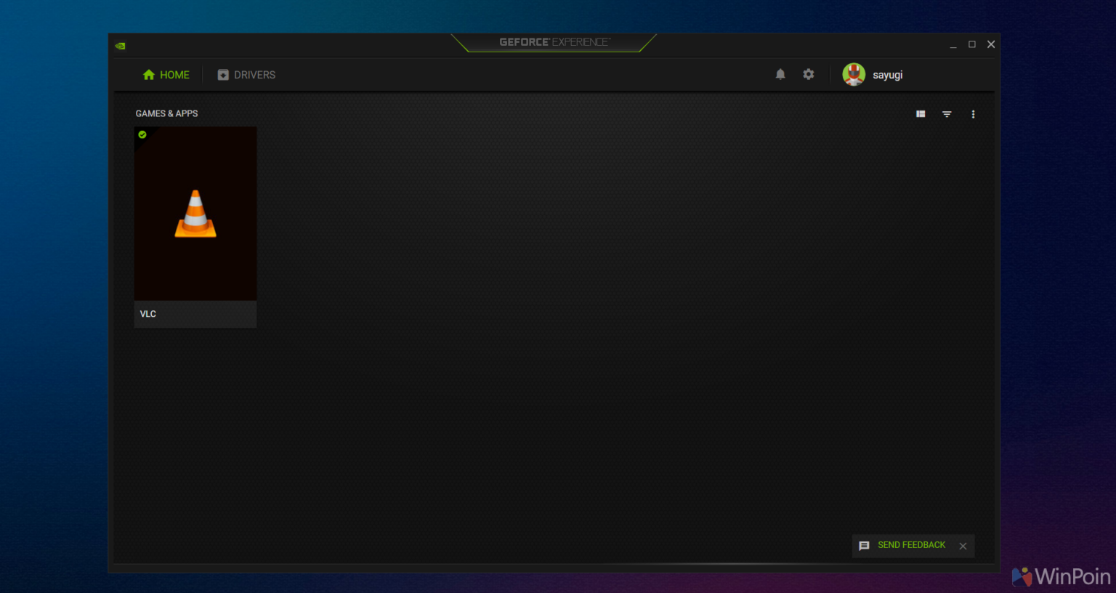The width and height of the screenshot is (1116, 593).
Task: Click the WinPoin watermark logo
Action: [1023, 576]
